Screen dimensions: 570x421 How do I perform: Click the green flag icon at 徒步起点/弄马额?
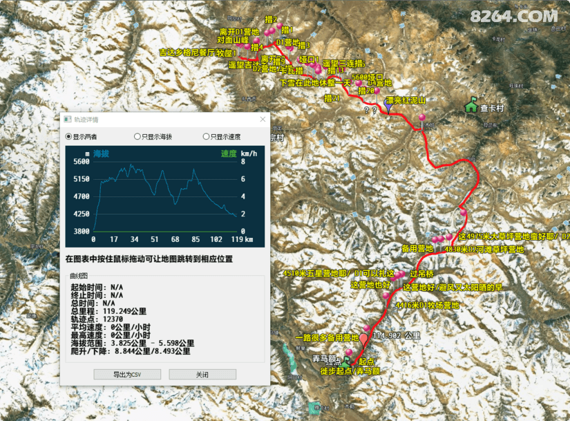[x=347, y=362]
